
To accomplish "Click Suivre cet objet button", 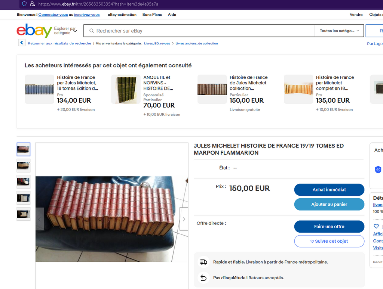I will pos(329,241).
